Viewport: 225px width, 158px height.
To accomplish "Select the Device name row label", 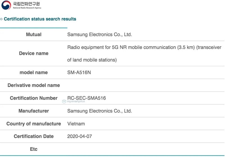I will (x=34, y=53).
